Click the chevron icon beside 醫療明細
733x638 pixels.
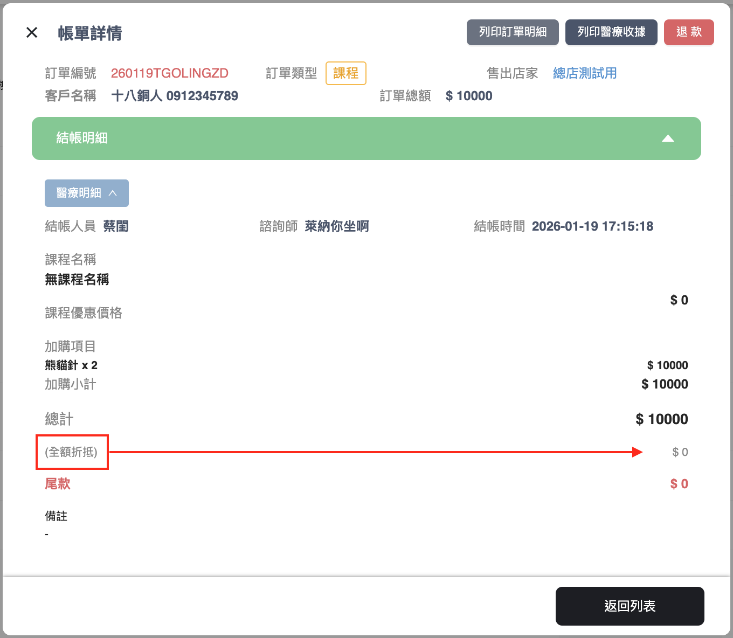pos(113,193)
